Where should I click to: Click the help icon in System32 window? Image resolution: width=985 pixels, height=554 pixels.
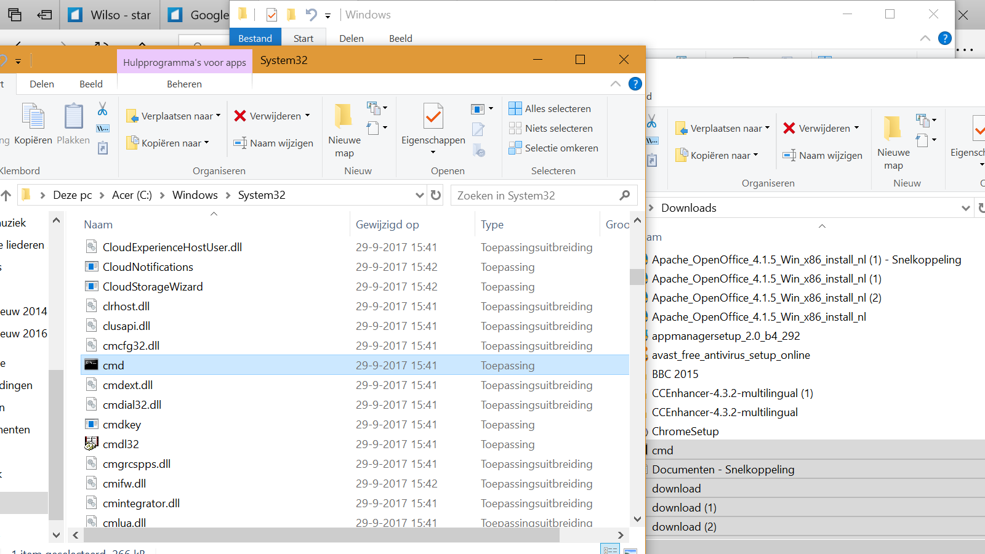point(635,84)
